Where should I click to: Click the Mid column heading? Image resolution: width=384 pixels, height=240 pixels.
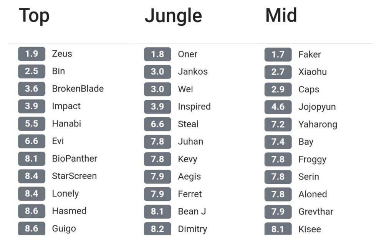tap(281, 15)
